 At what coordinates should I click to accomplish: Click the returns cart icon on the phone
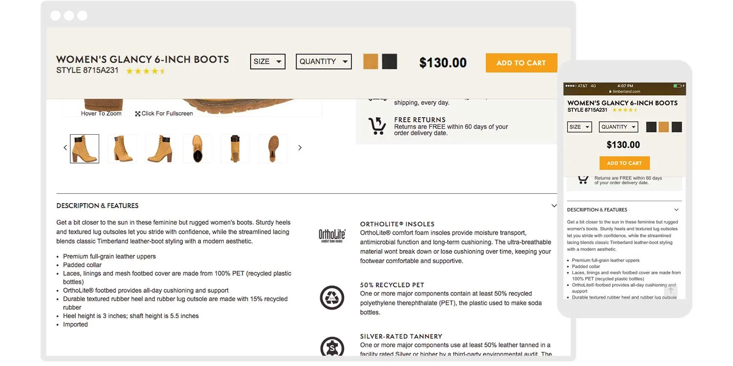tap(583, 179)
